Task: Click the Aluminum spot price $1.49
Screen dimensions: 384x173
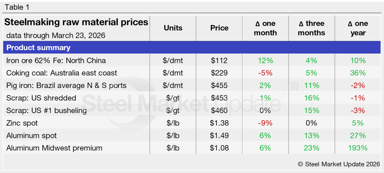Action: 219,136
